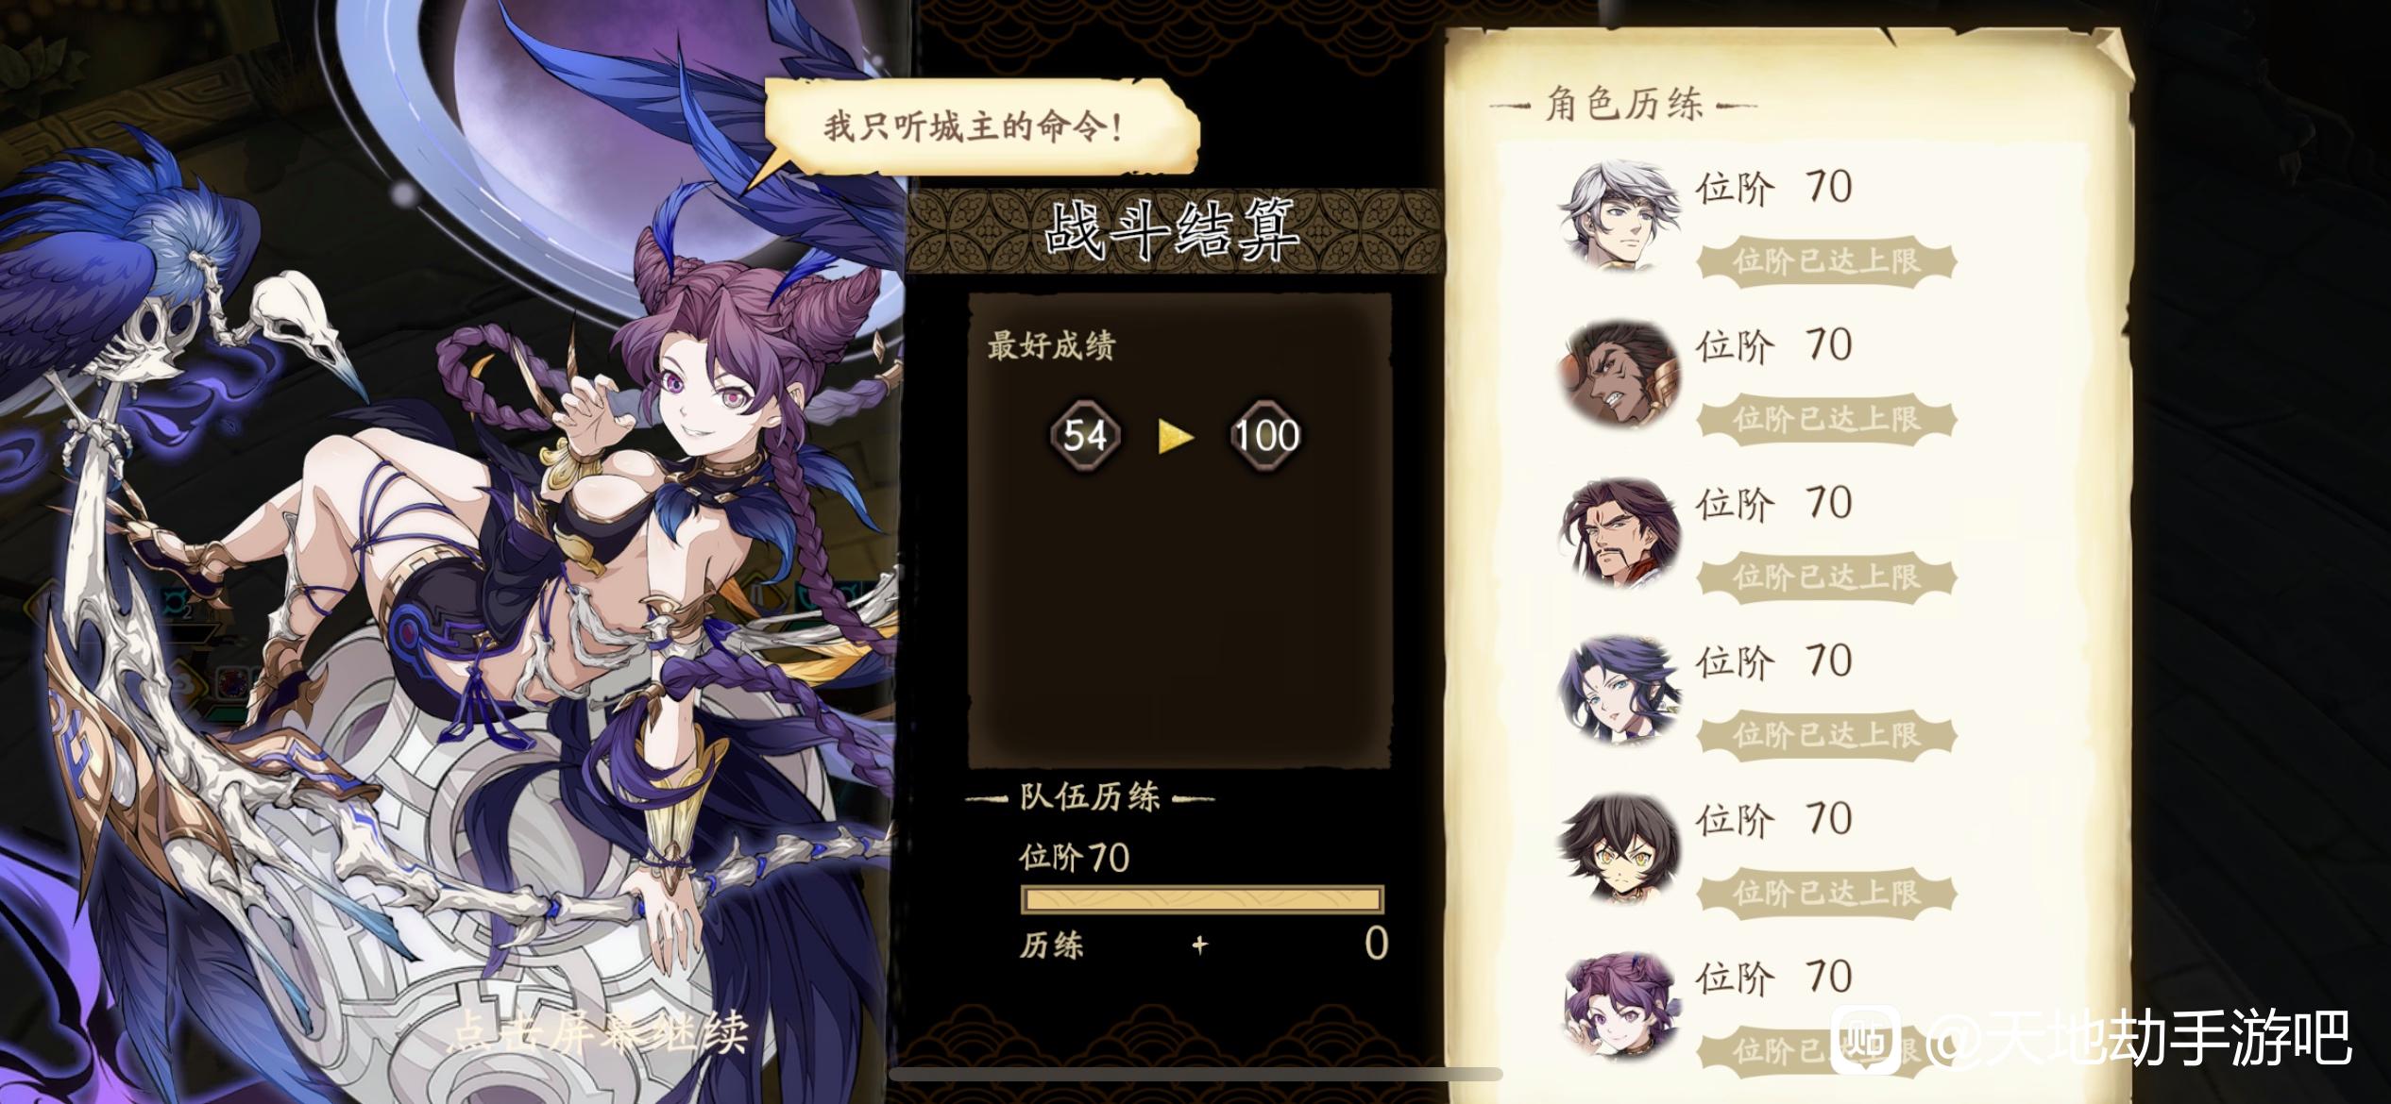2391x1104 pixels.
Task: Tap the blue-haired woman portrait
Action: (x=1619, y=690)
